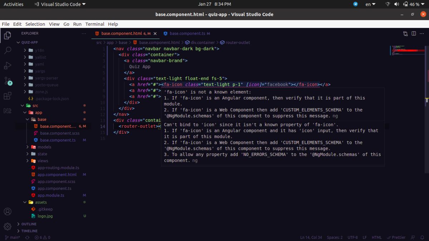Open the Accounts menu icon
This screenshot has height=241, width=429.
pyautogui.click(x=8, y=212)
